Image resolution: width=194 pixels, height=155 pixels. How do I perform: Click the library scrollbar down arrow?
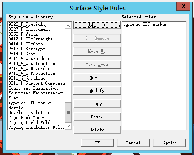68,126
